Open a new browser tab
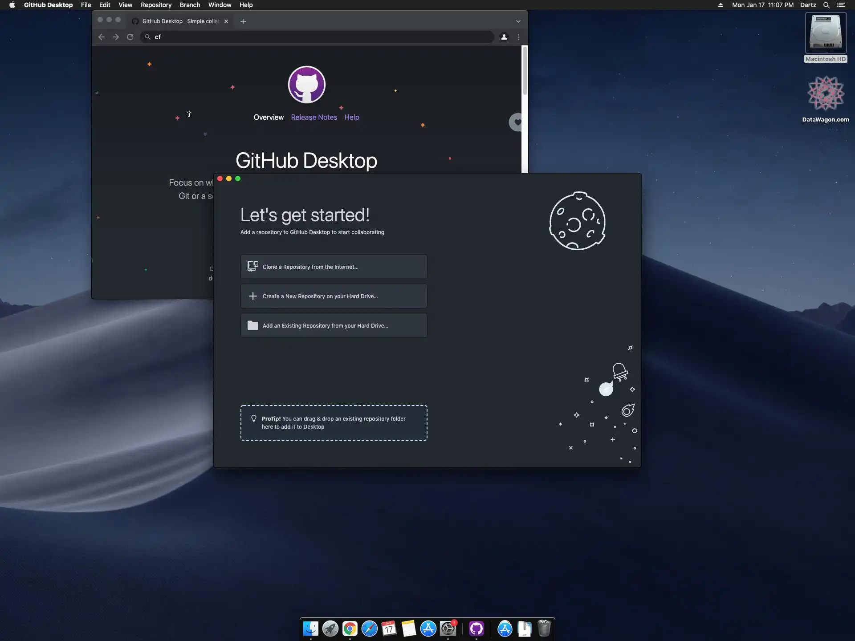 coord(243,21)
